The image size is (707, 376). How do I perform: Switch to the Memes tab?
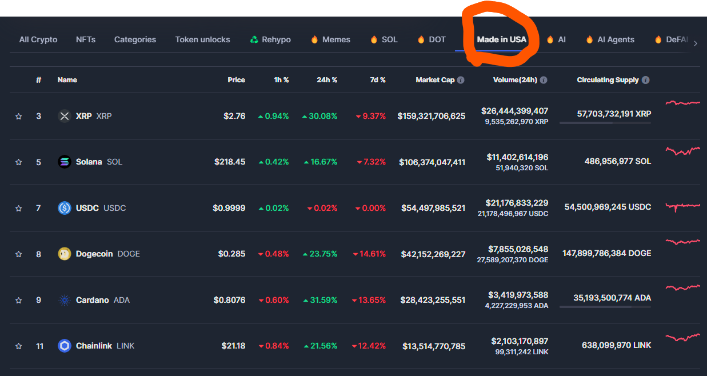[x=330, y=39]
